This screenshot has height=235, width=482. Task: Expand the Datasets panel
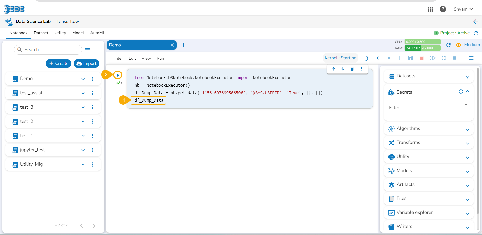click(x=467, y=77)
